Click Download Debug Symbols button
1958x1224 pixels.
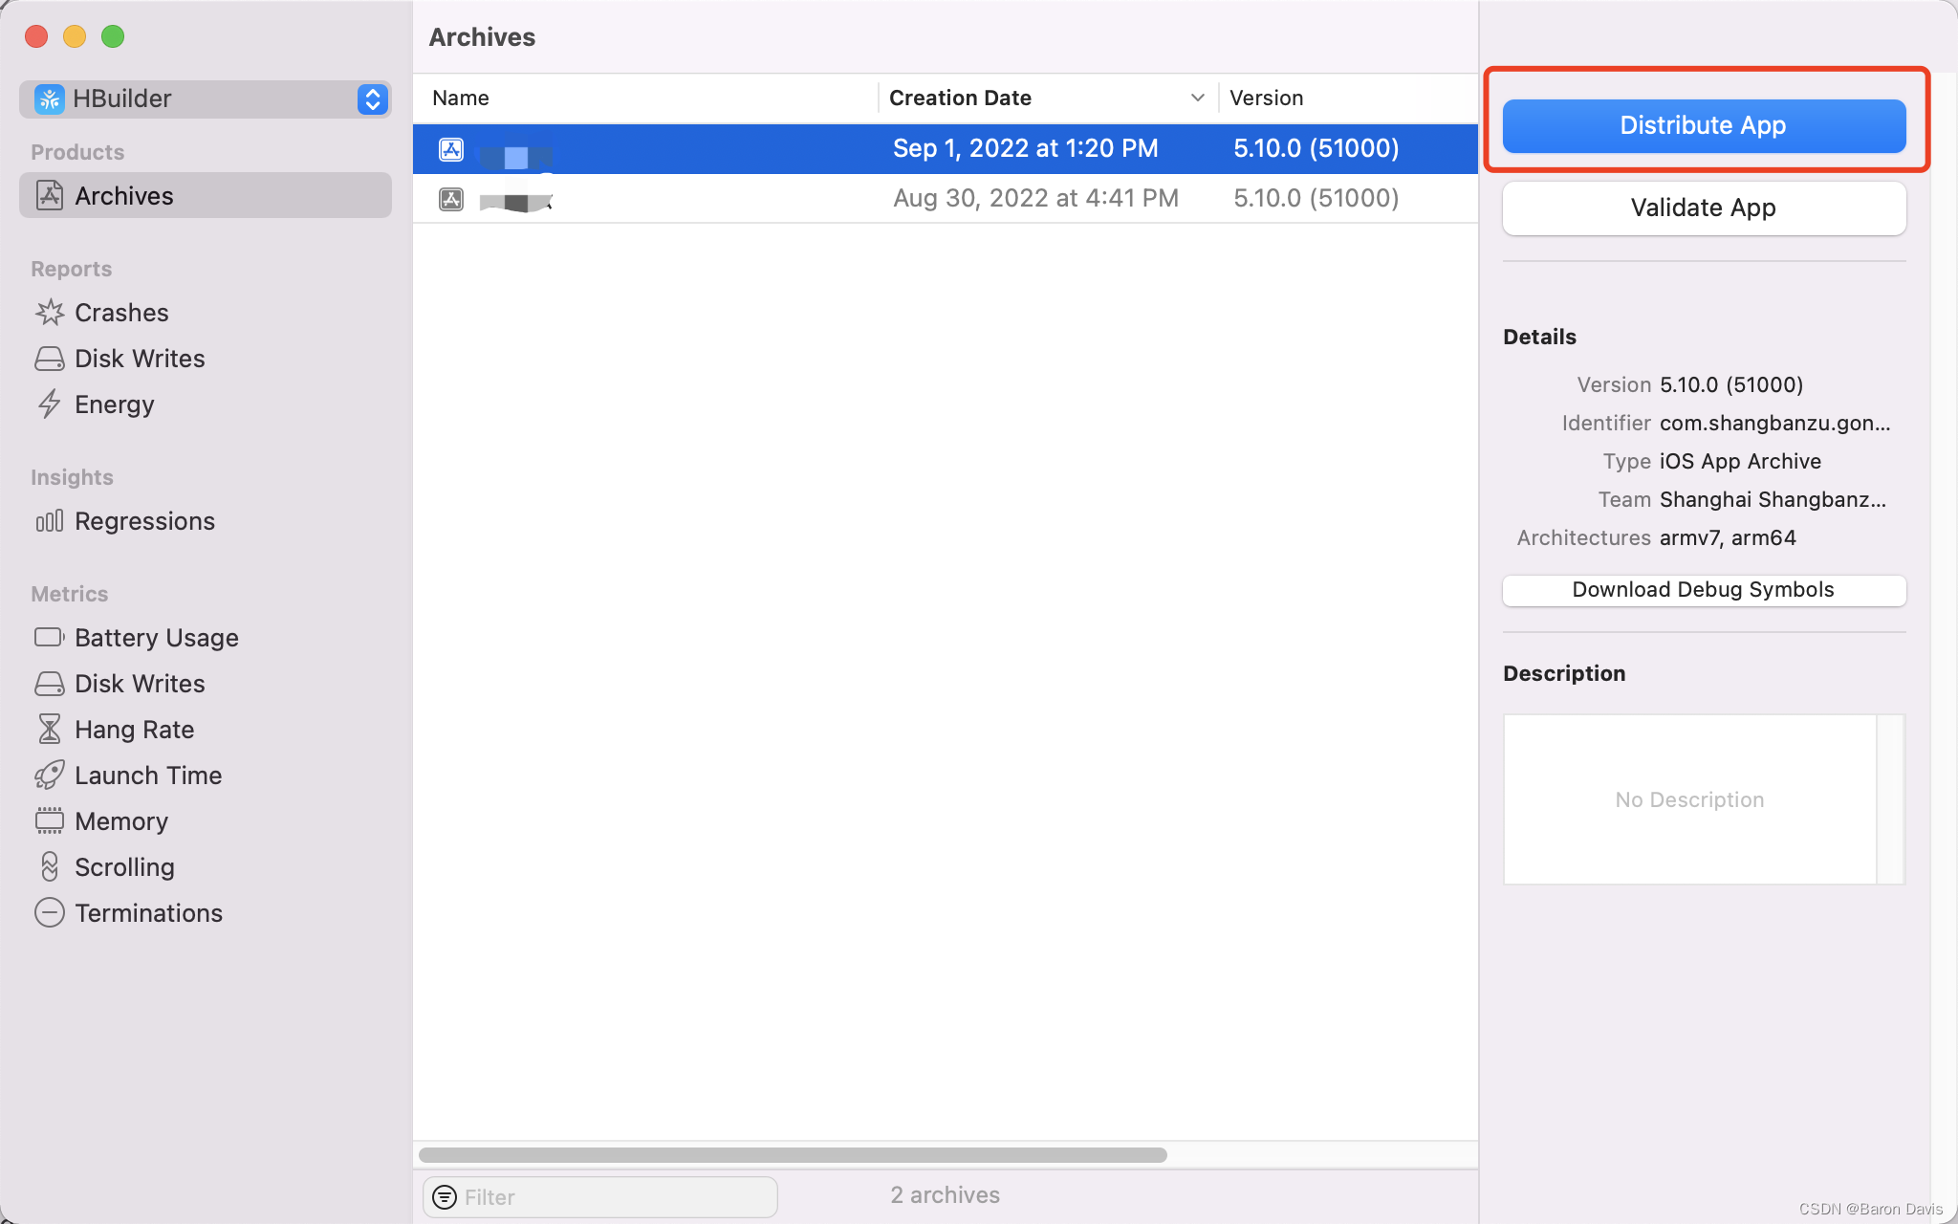(x=1705, y=589)
